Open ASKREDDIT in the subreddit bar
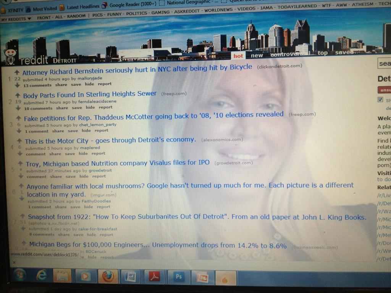This screenshot has height=293, width=391. [187, 11]
